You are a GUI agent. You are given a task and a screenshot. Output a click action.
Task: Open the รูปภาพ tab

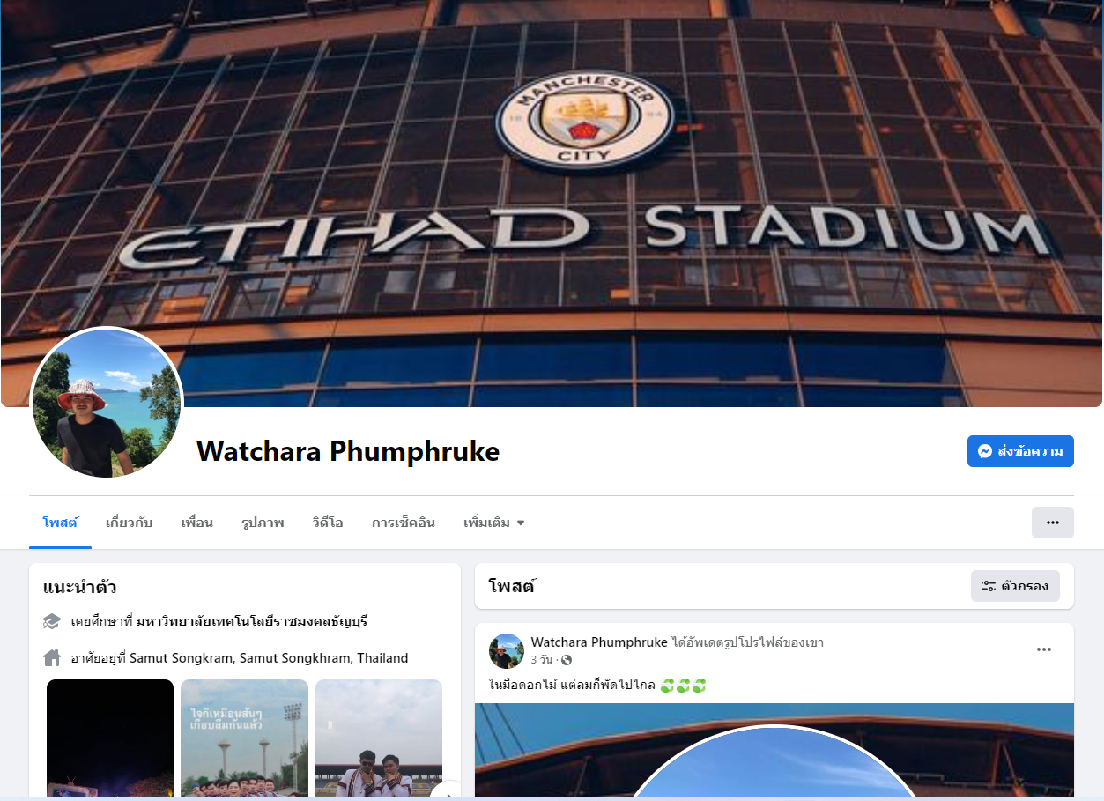pyautogui.click(x=263, y=523)
